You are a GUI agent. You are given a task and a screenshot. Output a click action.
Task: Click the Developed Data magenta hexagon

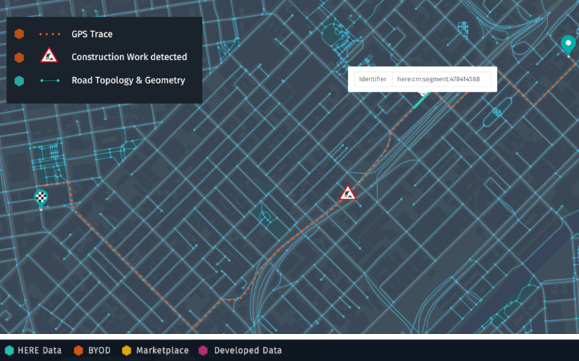203,350
